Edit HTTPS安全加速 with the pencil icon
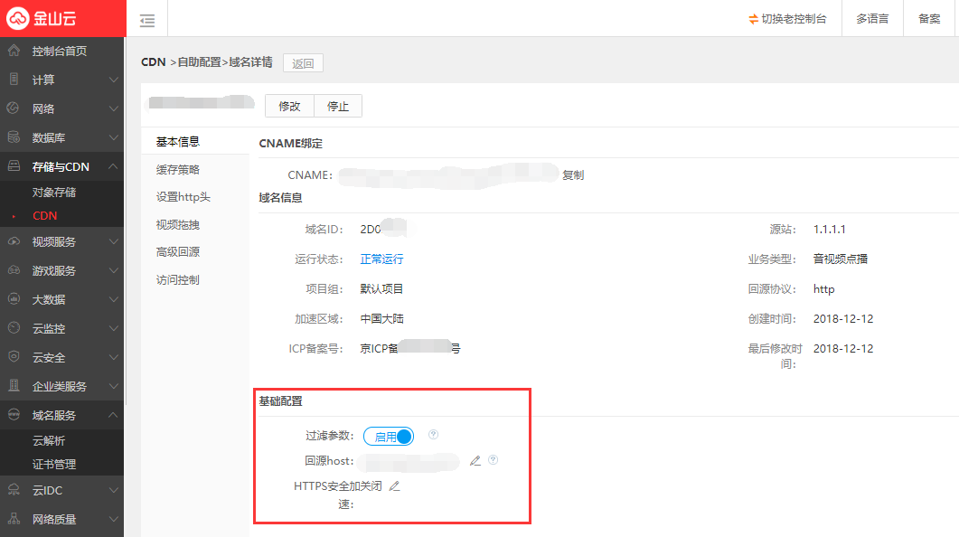This screenshot has height=537, width=959. [394, 486]
